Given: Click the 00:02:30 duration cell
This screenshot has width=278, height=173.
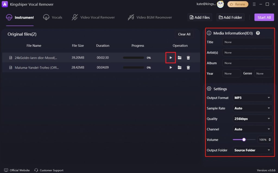Looking at the screenshot, I should pos(103,58).
